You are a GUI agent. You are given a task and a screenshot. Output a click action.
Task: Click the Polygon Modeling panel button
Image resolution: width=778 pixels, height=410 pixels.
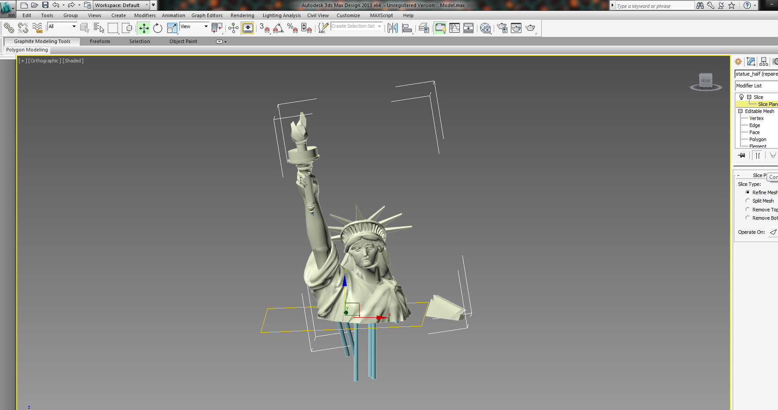[x=26, y=50]
